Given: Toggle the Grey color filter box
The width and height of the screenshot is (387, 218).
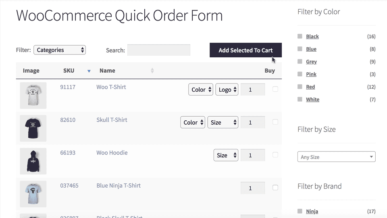Looking at the screenshot, I should click(300, 61).
